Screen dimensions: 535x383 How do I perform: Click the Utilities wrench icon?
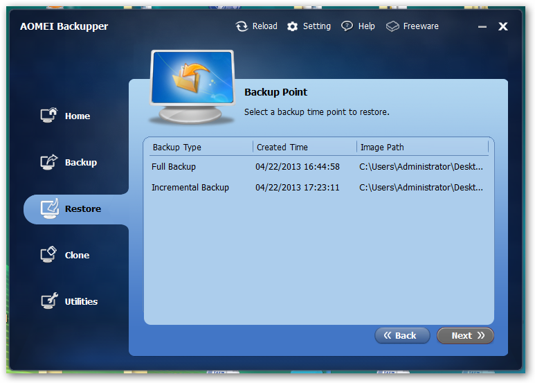[x=49, y=301]
